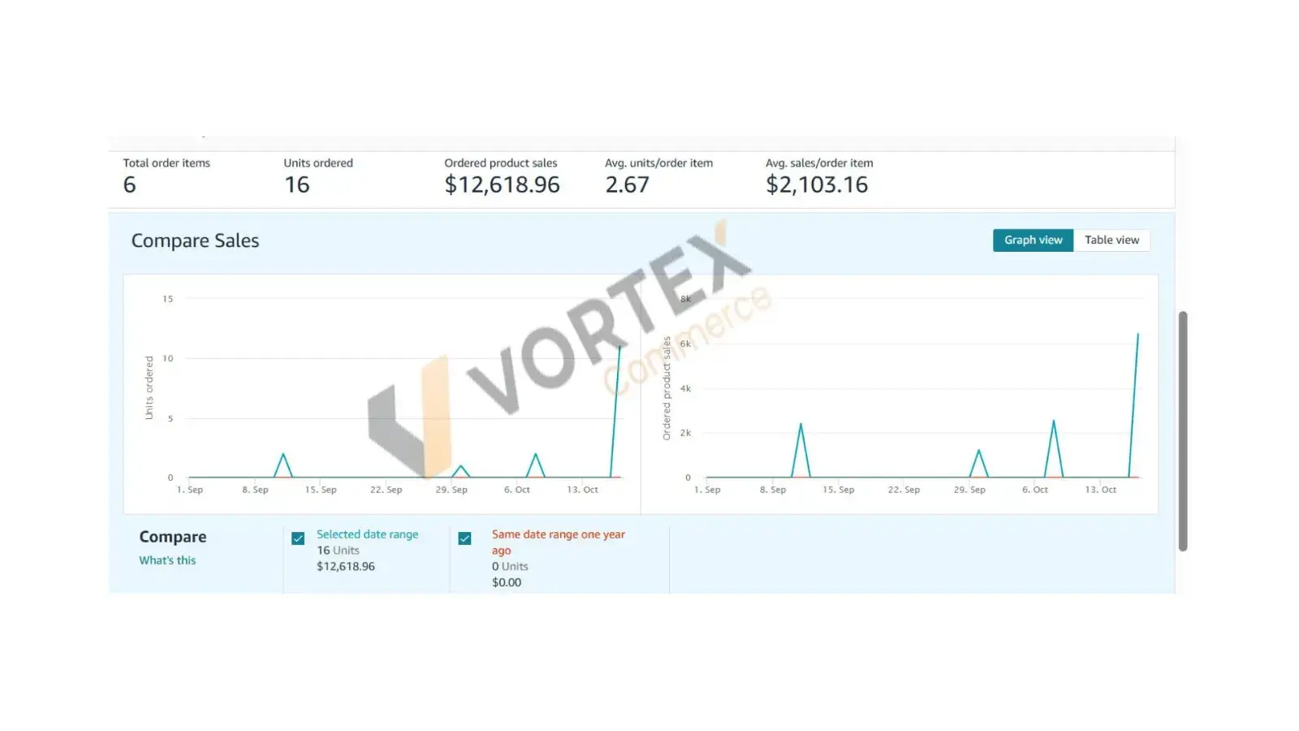Click the smallest spike in Units ordered chart
1299x731 pixels.
pos(460,466)
